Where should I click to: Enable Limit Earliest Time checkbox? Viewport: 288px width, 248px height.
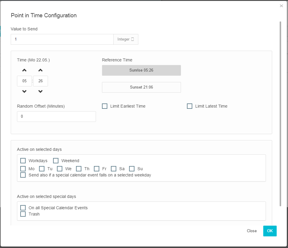click(105, 106)
